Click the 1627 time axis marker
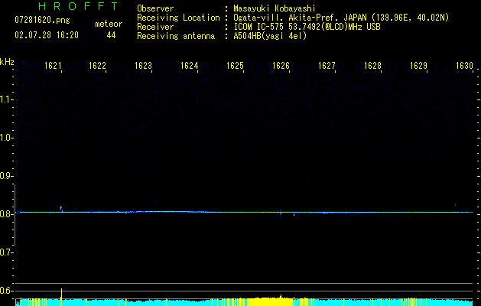The height and width of the screenshot is (306, 481). (x=327, y=66)
